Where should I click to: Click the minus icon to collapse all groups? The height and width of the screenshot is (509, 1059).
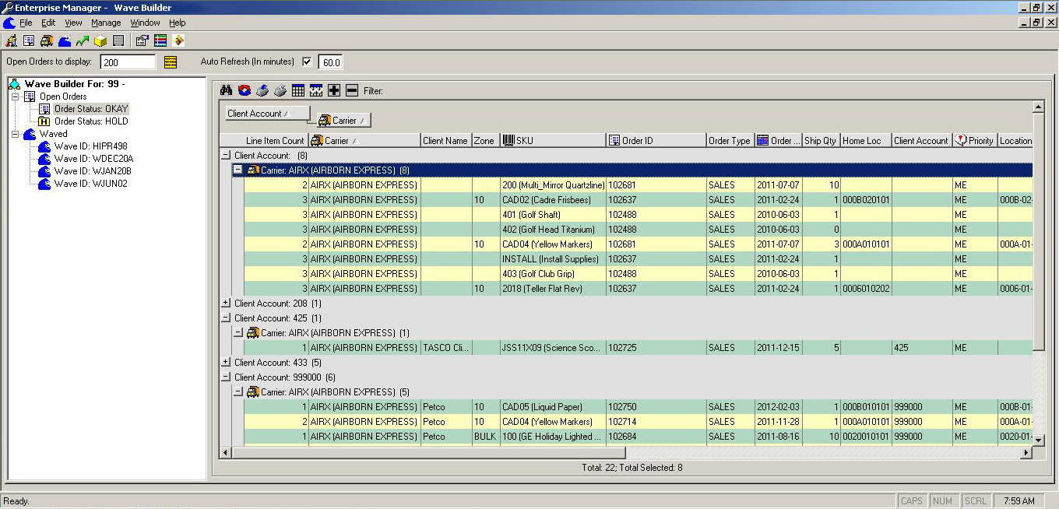coord(352,90)
